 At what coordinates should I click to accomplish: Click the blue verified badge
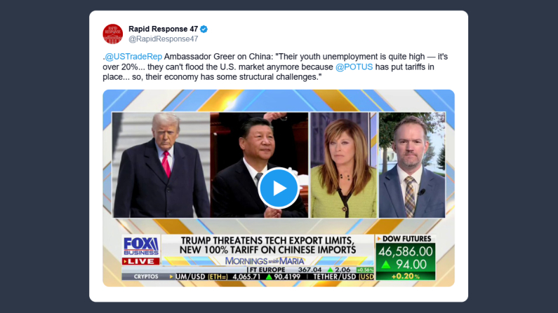click(204, 29)
